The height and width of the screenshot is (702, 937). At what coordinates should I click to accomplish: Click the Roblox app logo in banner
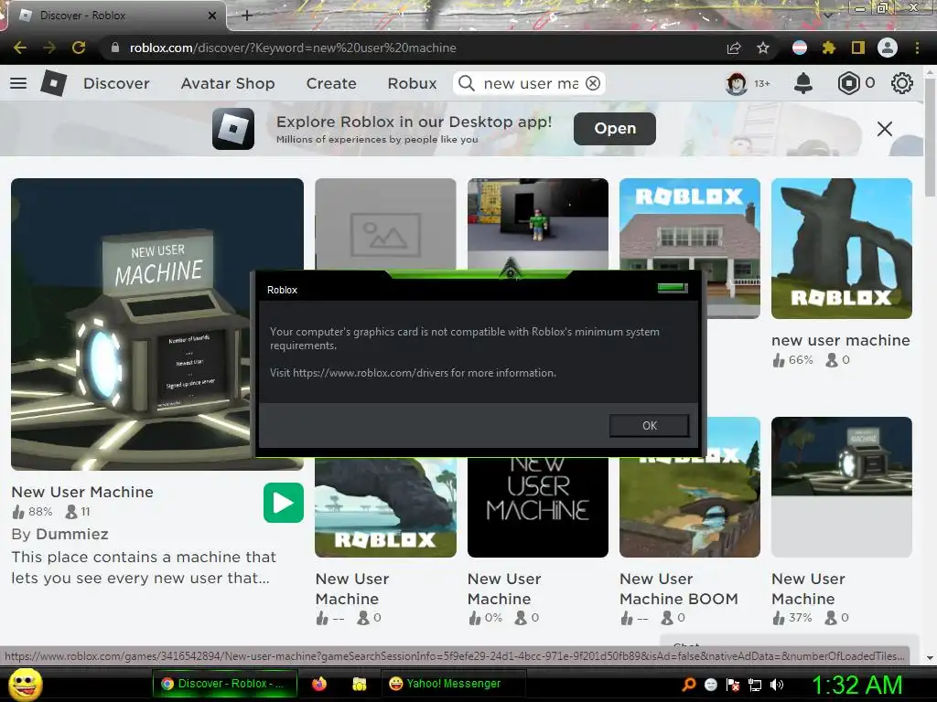[233, 128]
